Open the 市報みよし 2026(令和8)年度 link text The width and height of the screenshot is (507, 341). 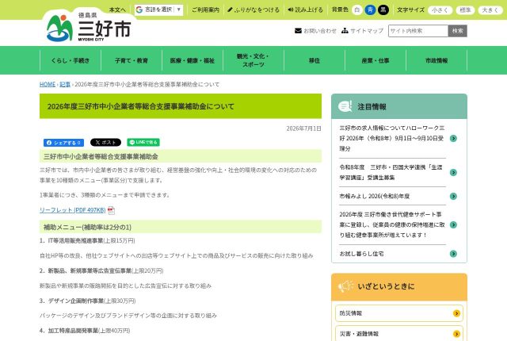374,196
